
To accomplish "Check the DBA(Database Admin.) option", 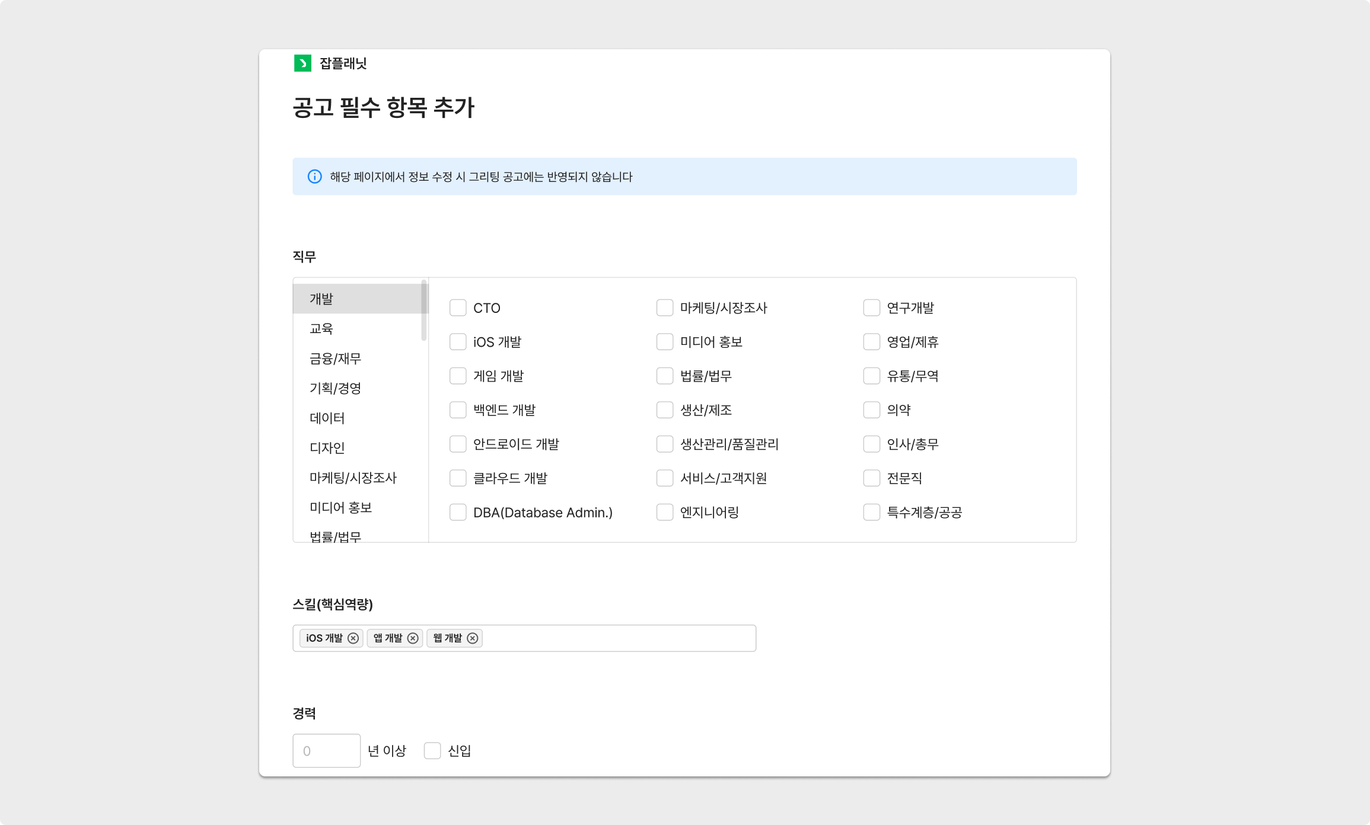I will click(458, 513).
